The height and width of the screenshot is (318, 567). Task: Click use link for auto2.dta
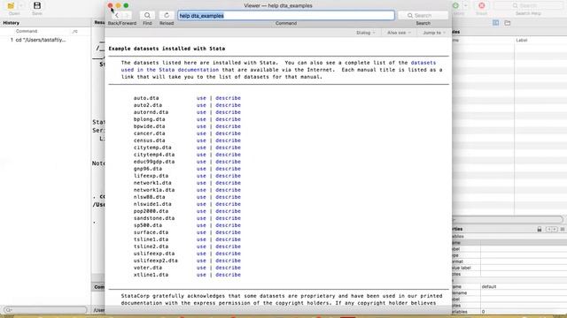point(201,105)
